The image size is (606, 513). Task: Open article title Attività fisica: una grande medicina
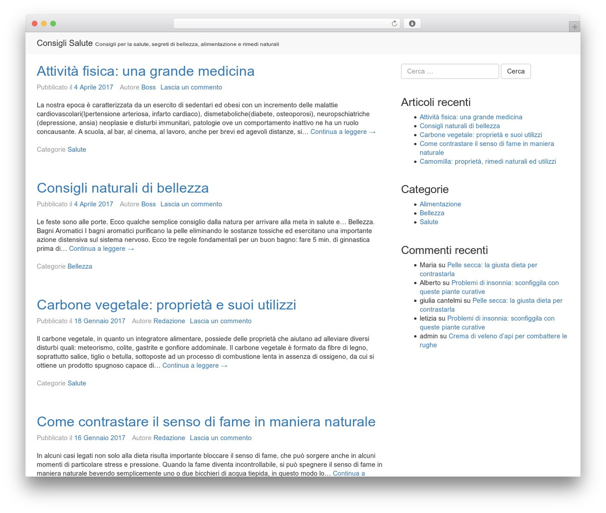click(x=145, y=71)
